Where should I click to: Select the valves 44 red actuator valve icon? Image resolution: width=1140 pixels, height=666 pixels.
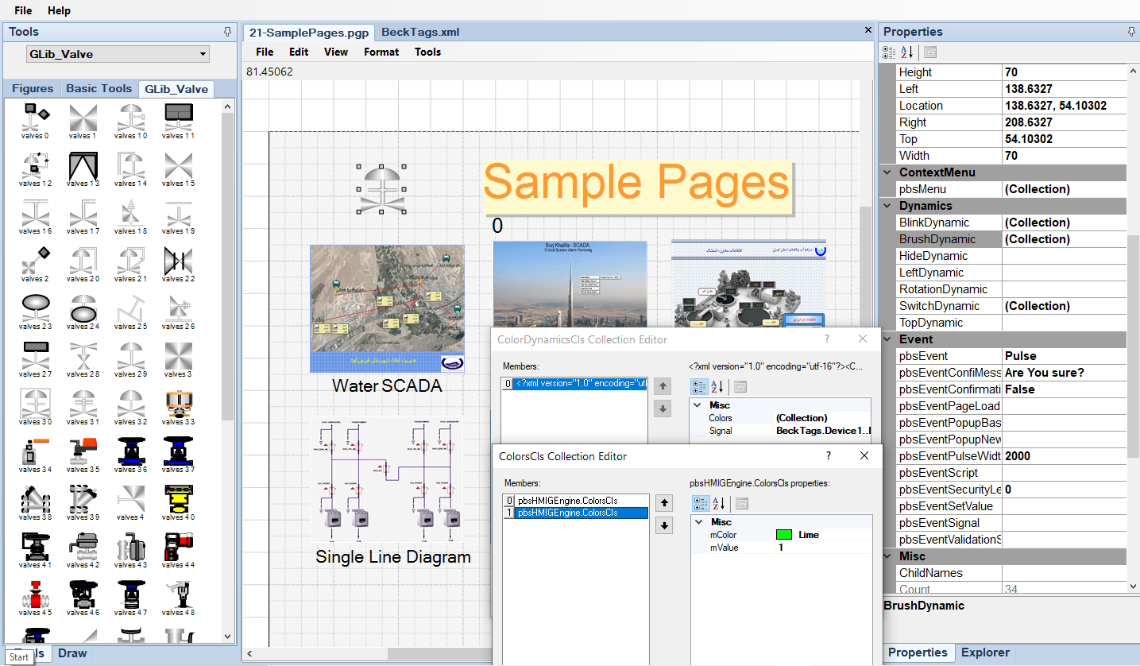(x=178, y=548)
